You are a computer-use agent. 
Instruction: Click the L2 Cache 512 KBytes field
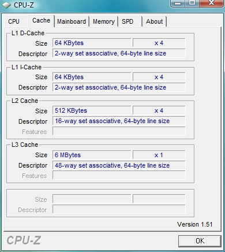(x=92, y=110)
